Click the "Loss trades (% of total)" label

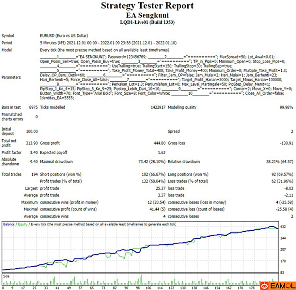[x=188, y=181]
